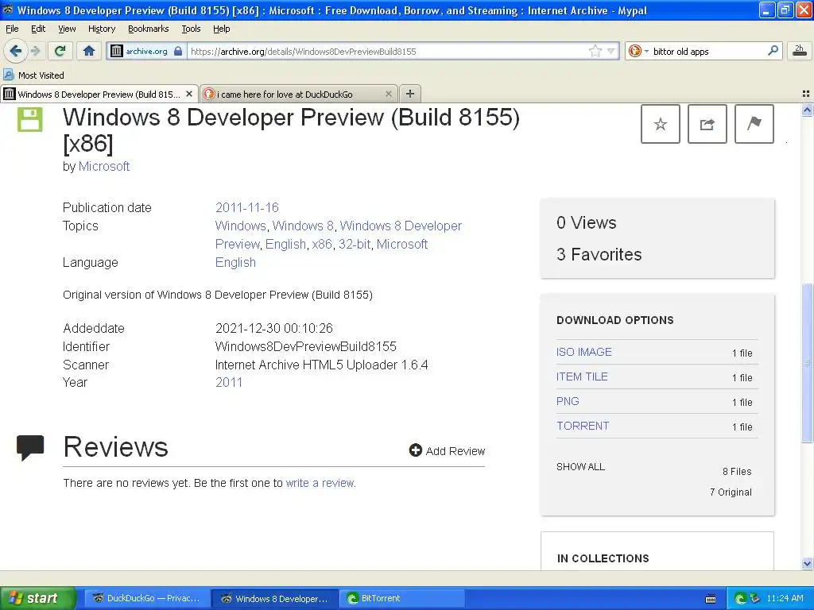Click the green software floppy disk icon
Viewport: 814px width, 610px height.
(x=30, y=119)
